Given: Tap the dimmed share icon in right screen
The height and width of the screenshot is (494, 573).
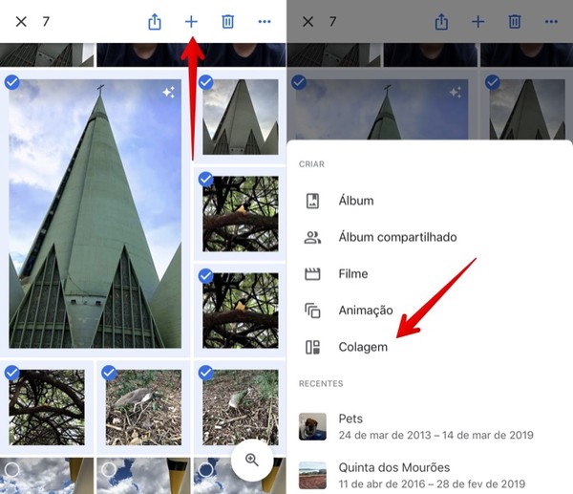Looking at the screenshot, I should [441, 22].
